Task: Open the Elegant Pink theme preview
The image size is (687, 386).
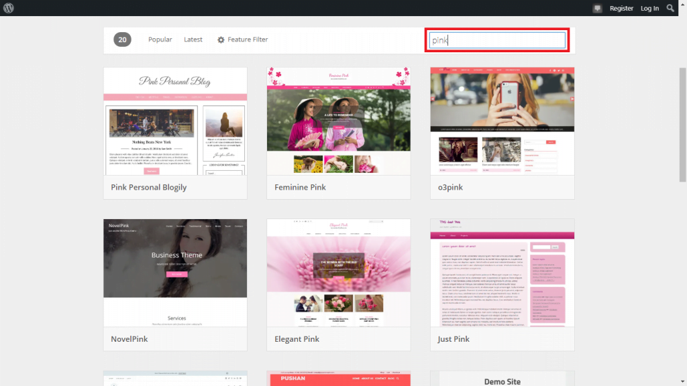Action: point(339,273)
